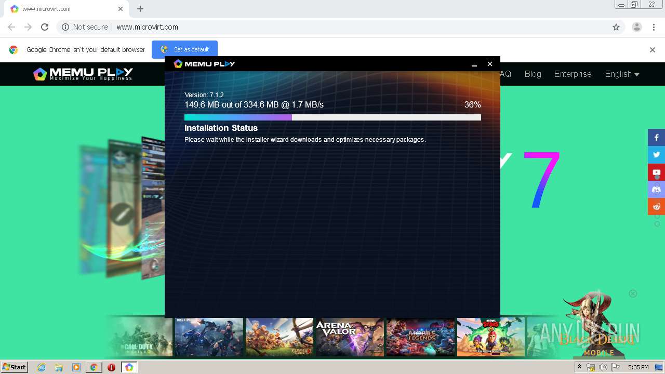665x374 pixels.
Task: Click the Facebook share icon on sidebar
Action: [656, 138]
